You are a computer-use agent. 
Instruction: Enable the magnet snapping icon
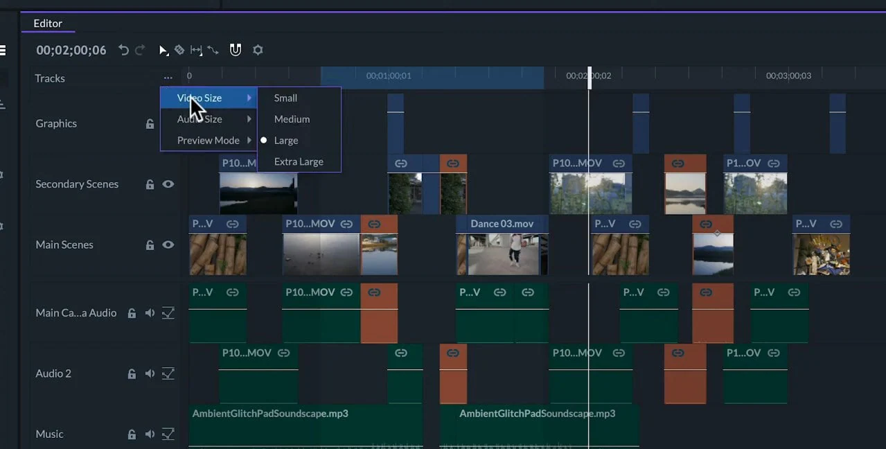coord(236,50)
